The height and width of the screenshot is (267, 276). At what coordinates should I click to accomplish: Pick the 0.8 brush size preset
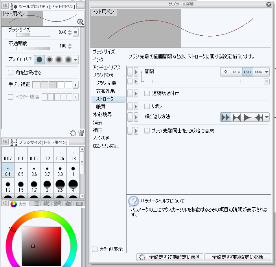(60, 171)
